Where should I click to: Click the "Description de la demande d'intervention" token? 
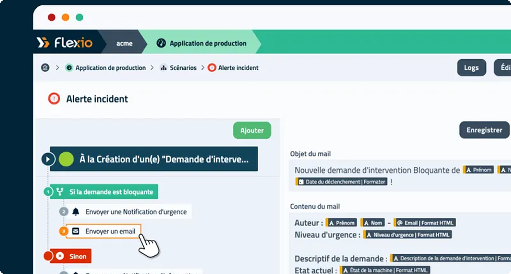click(x=450, y=258)
